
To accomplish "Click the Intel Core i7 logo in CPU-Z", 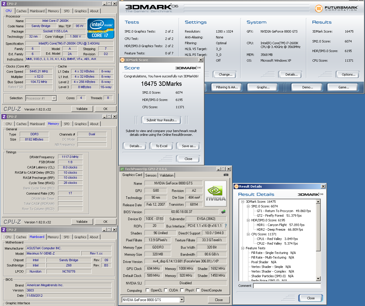I will [101, 29].
